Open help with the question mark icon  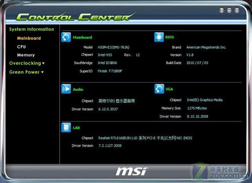click(222, 10)
